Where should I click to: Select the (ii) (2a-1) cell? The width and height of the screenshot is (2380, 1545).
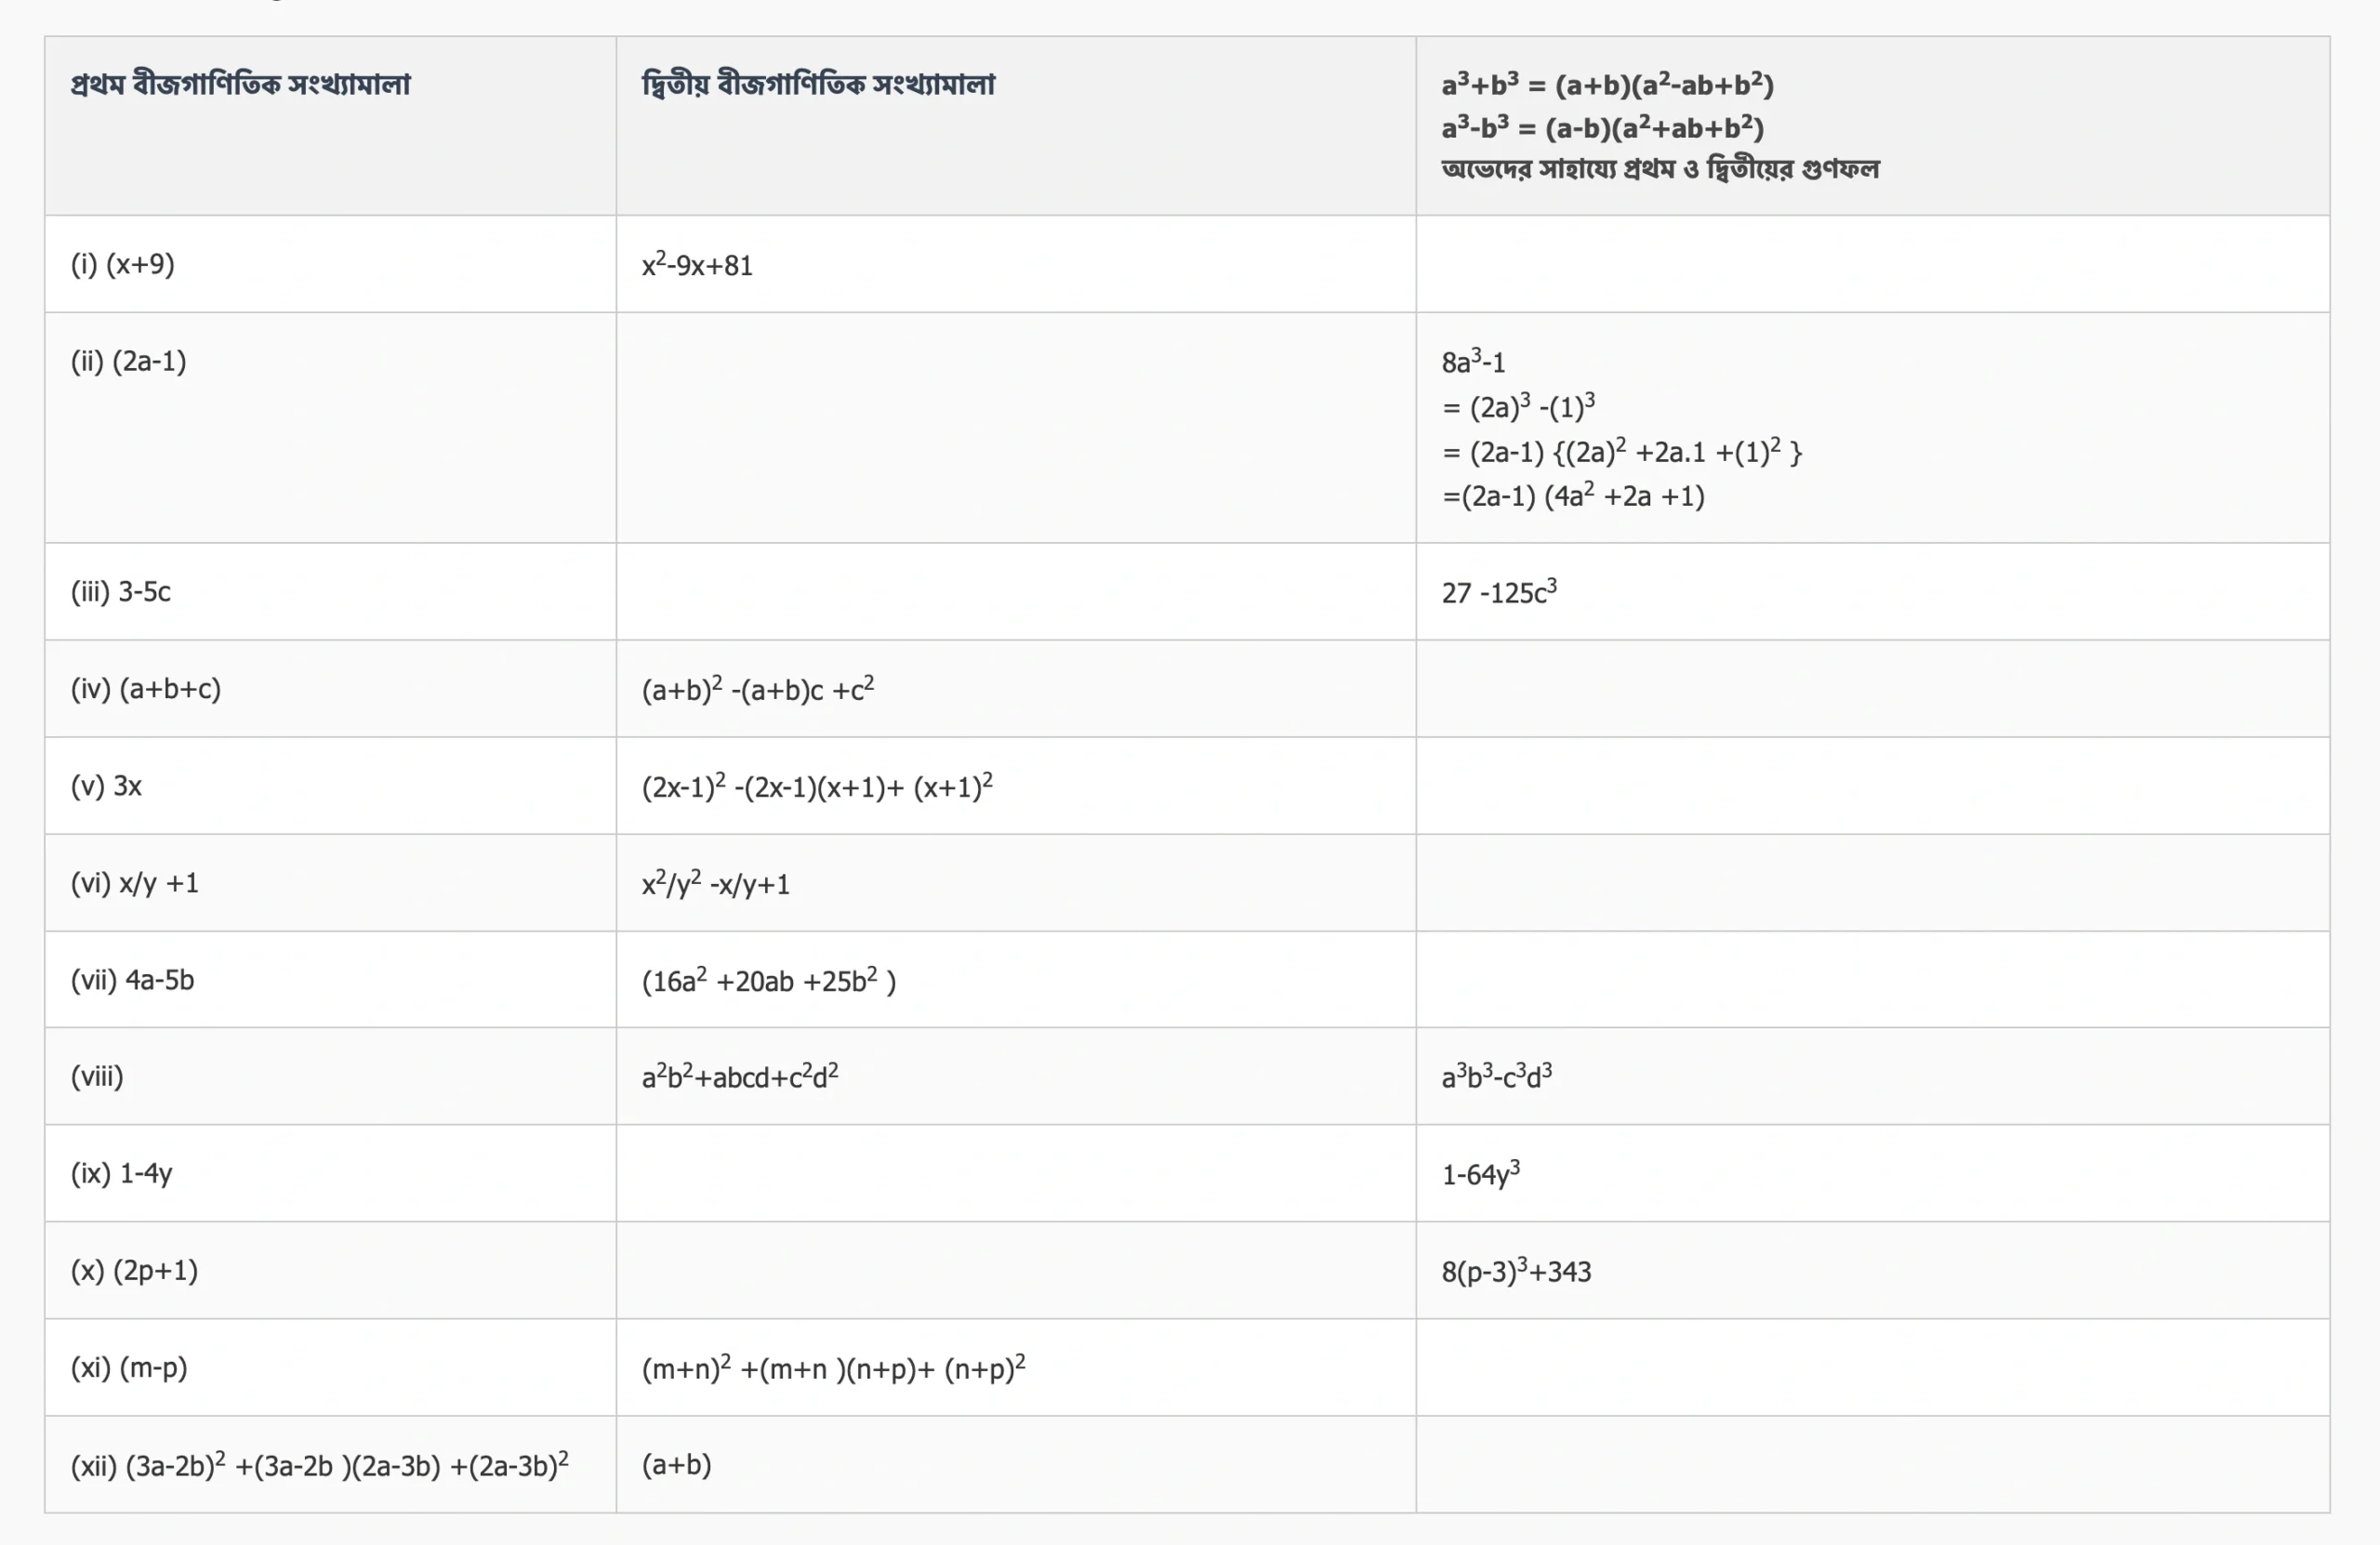(128, 361)
